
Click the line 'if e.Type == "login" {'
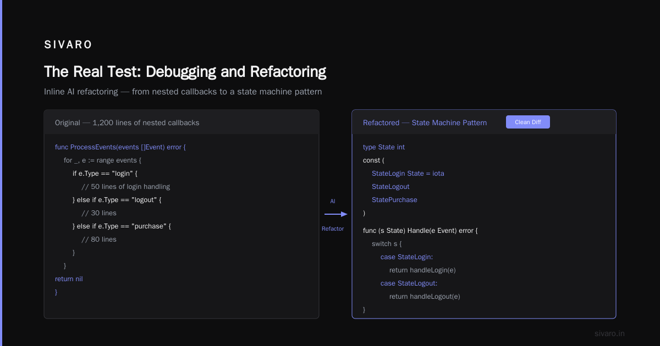pos(105,174)
